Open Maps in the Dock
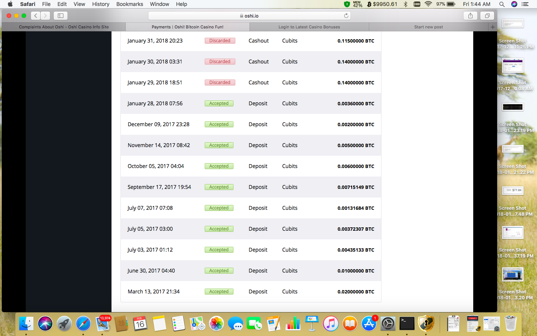This screenshot has height=336, width=537. [x=197, y=323]
